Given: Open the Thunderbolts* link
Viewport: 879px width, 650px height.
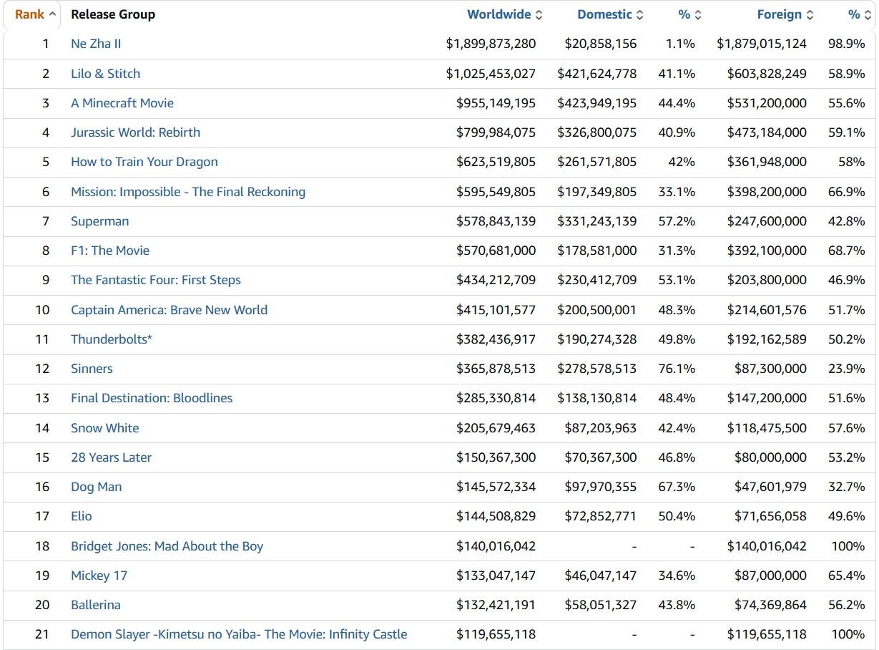Looking at the screenshot, I should [x=112, y=339].
